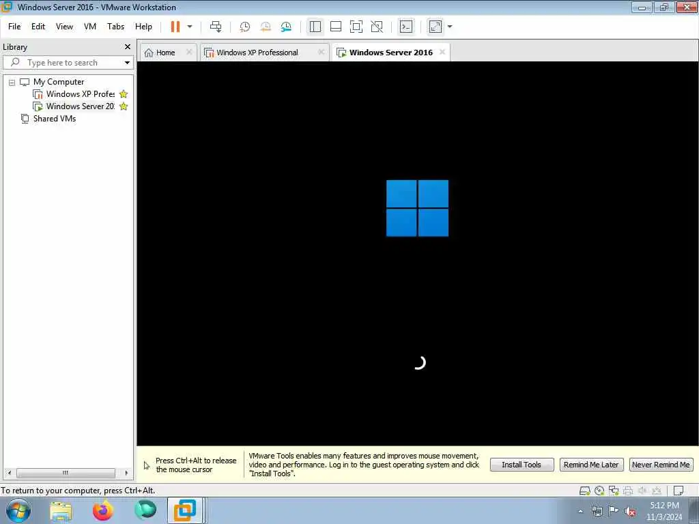Image resolution: width=699 pixels, height=524 pixels.
Task: Collapse the My Computer tree node
Action: (12, 83)
